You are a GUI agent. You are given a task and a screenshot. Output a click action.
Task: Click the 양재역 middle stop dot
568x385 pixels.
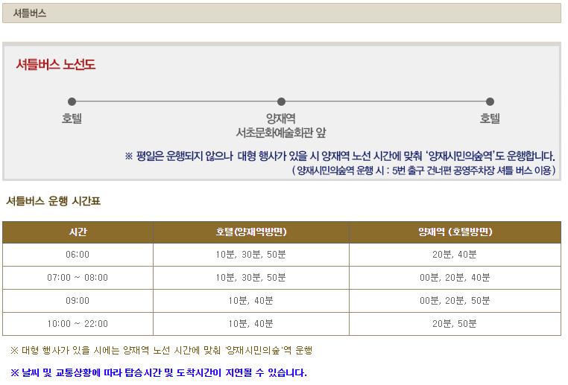pyautogui.click(x=281, y=101)
